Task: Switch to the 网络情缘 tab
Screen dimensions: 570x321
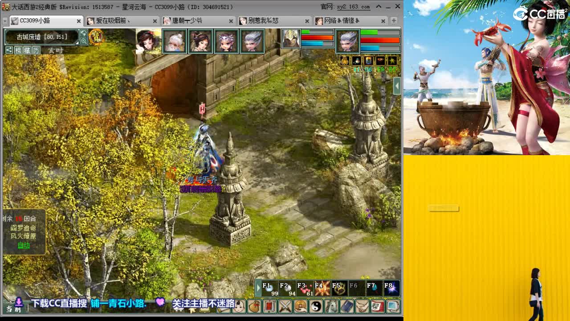Action: 350,21
